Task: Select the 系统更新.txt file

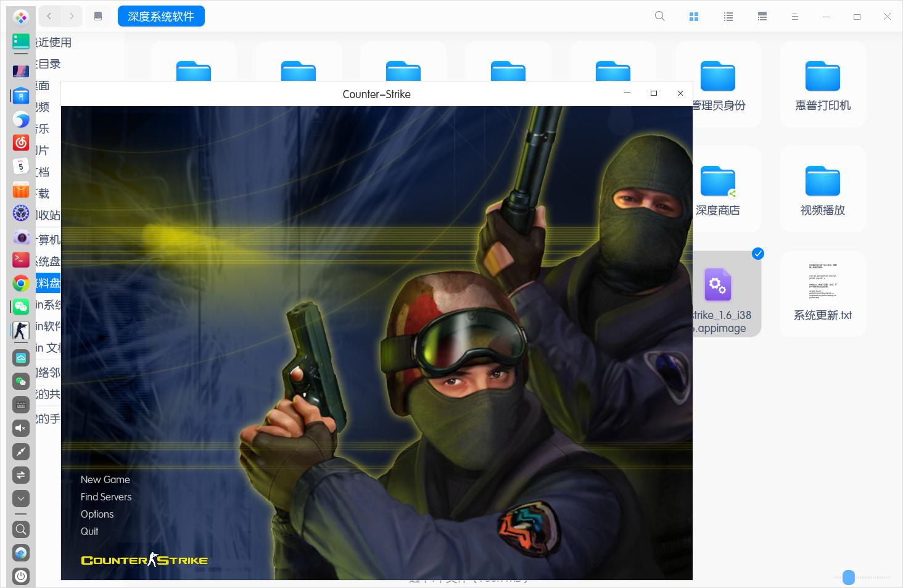Action: pos(823,294)
